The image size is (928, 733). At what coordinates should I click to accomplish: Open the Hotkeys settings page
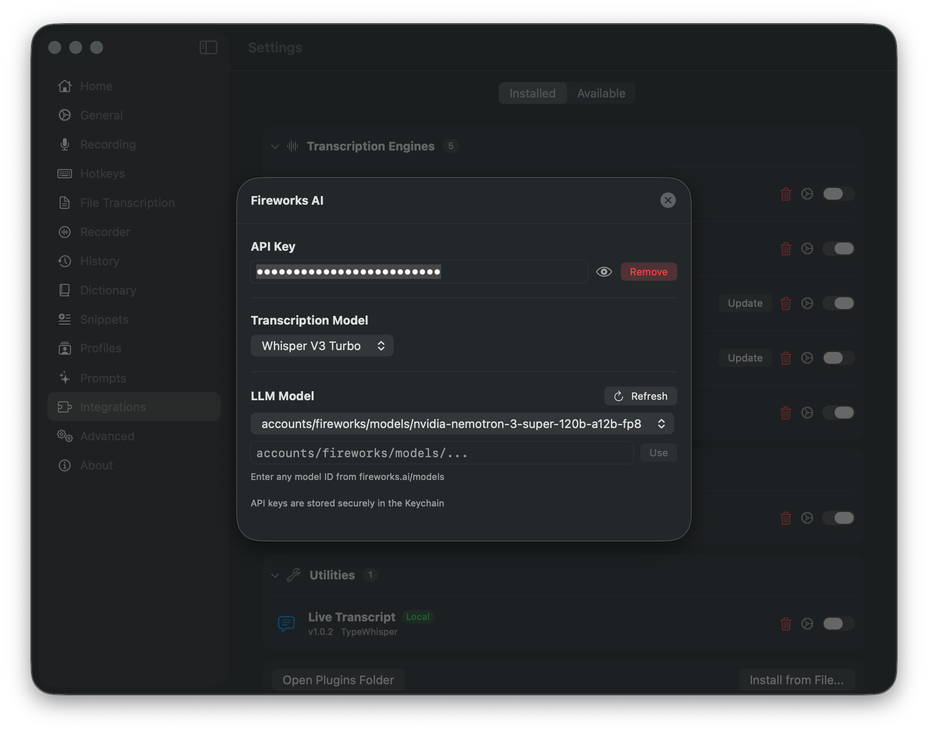[103, 173]
